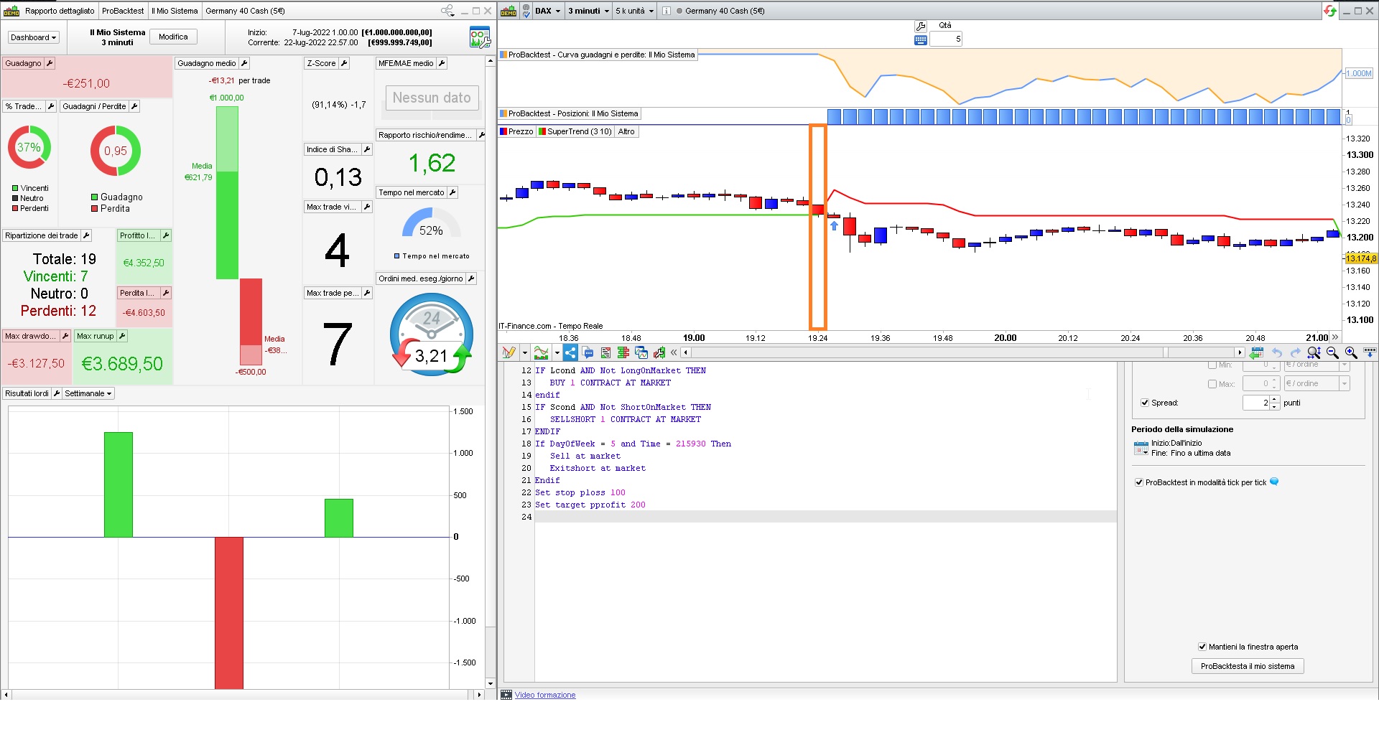Expand the 3 minuti timeframe dropdown
The height and width of the screenshot is (740, 1379).
(x=588, y=11)
